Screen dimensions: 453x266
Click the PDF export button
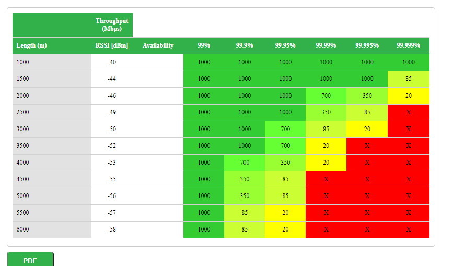30,260
